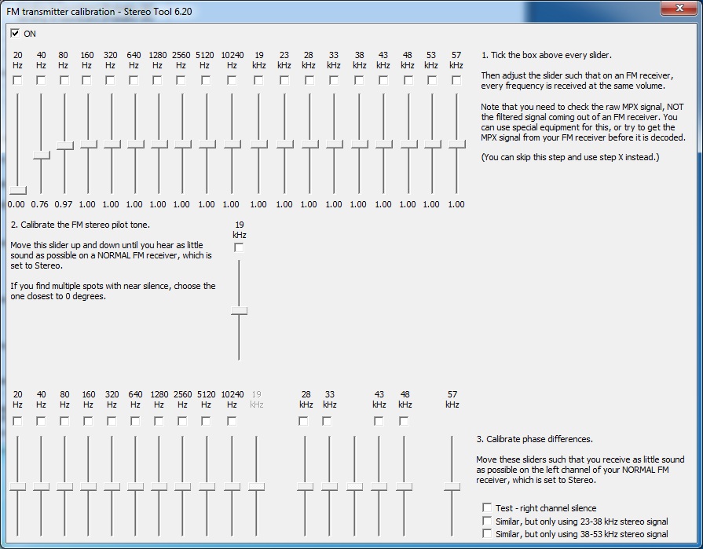Click the 57 kHz phase slider handle
Image resolution: width=703 pixels, height=549 pixels.
[x=452, y=487]
